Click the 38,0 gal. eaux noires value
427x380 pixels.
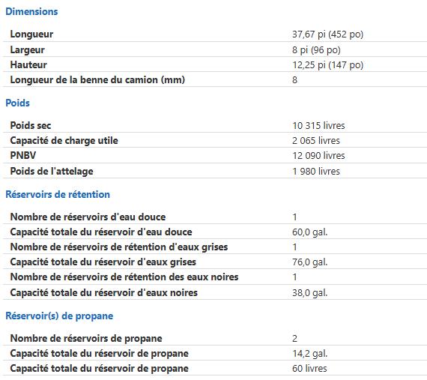309,293
